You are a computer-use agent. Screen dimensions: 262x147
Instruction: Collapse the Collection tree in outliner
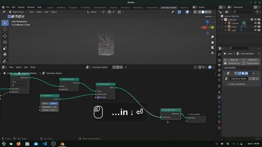pyautogui.click(x=222, y=20)
